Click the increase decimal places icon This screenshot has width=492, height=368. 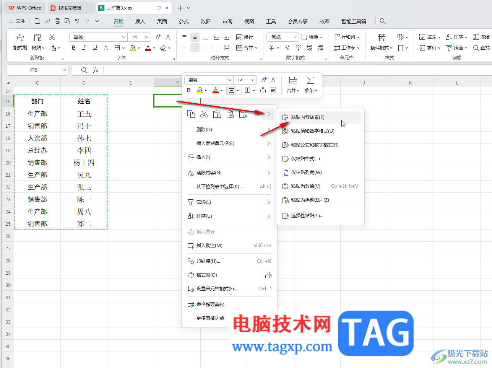[x=309, y=48]
